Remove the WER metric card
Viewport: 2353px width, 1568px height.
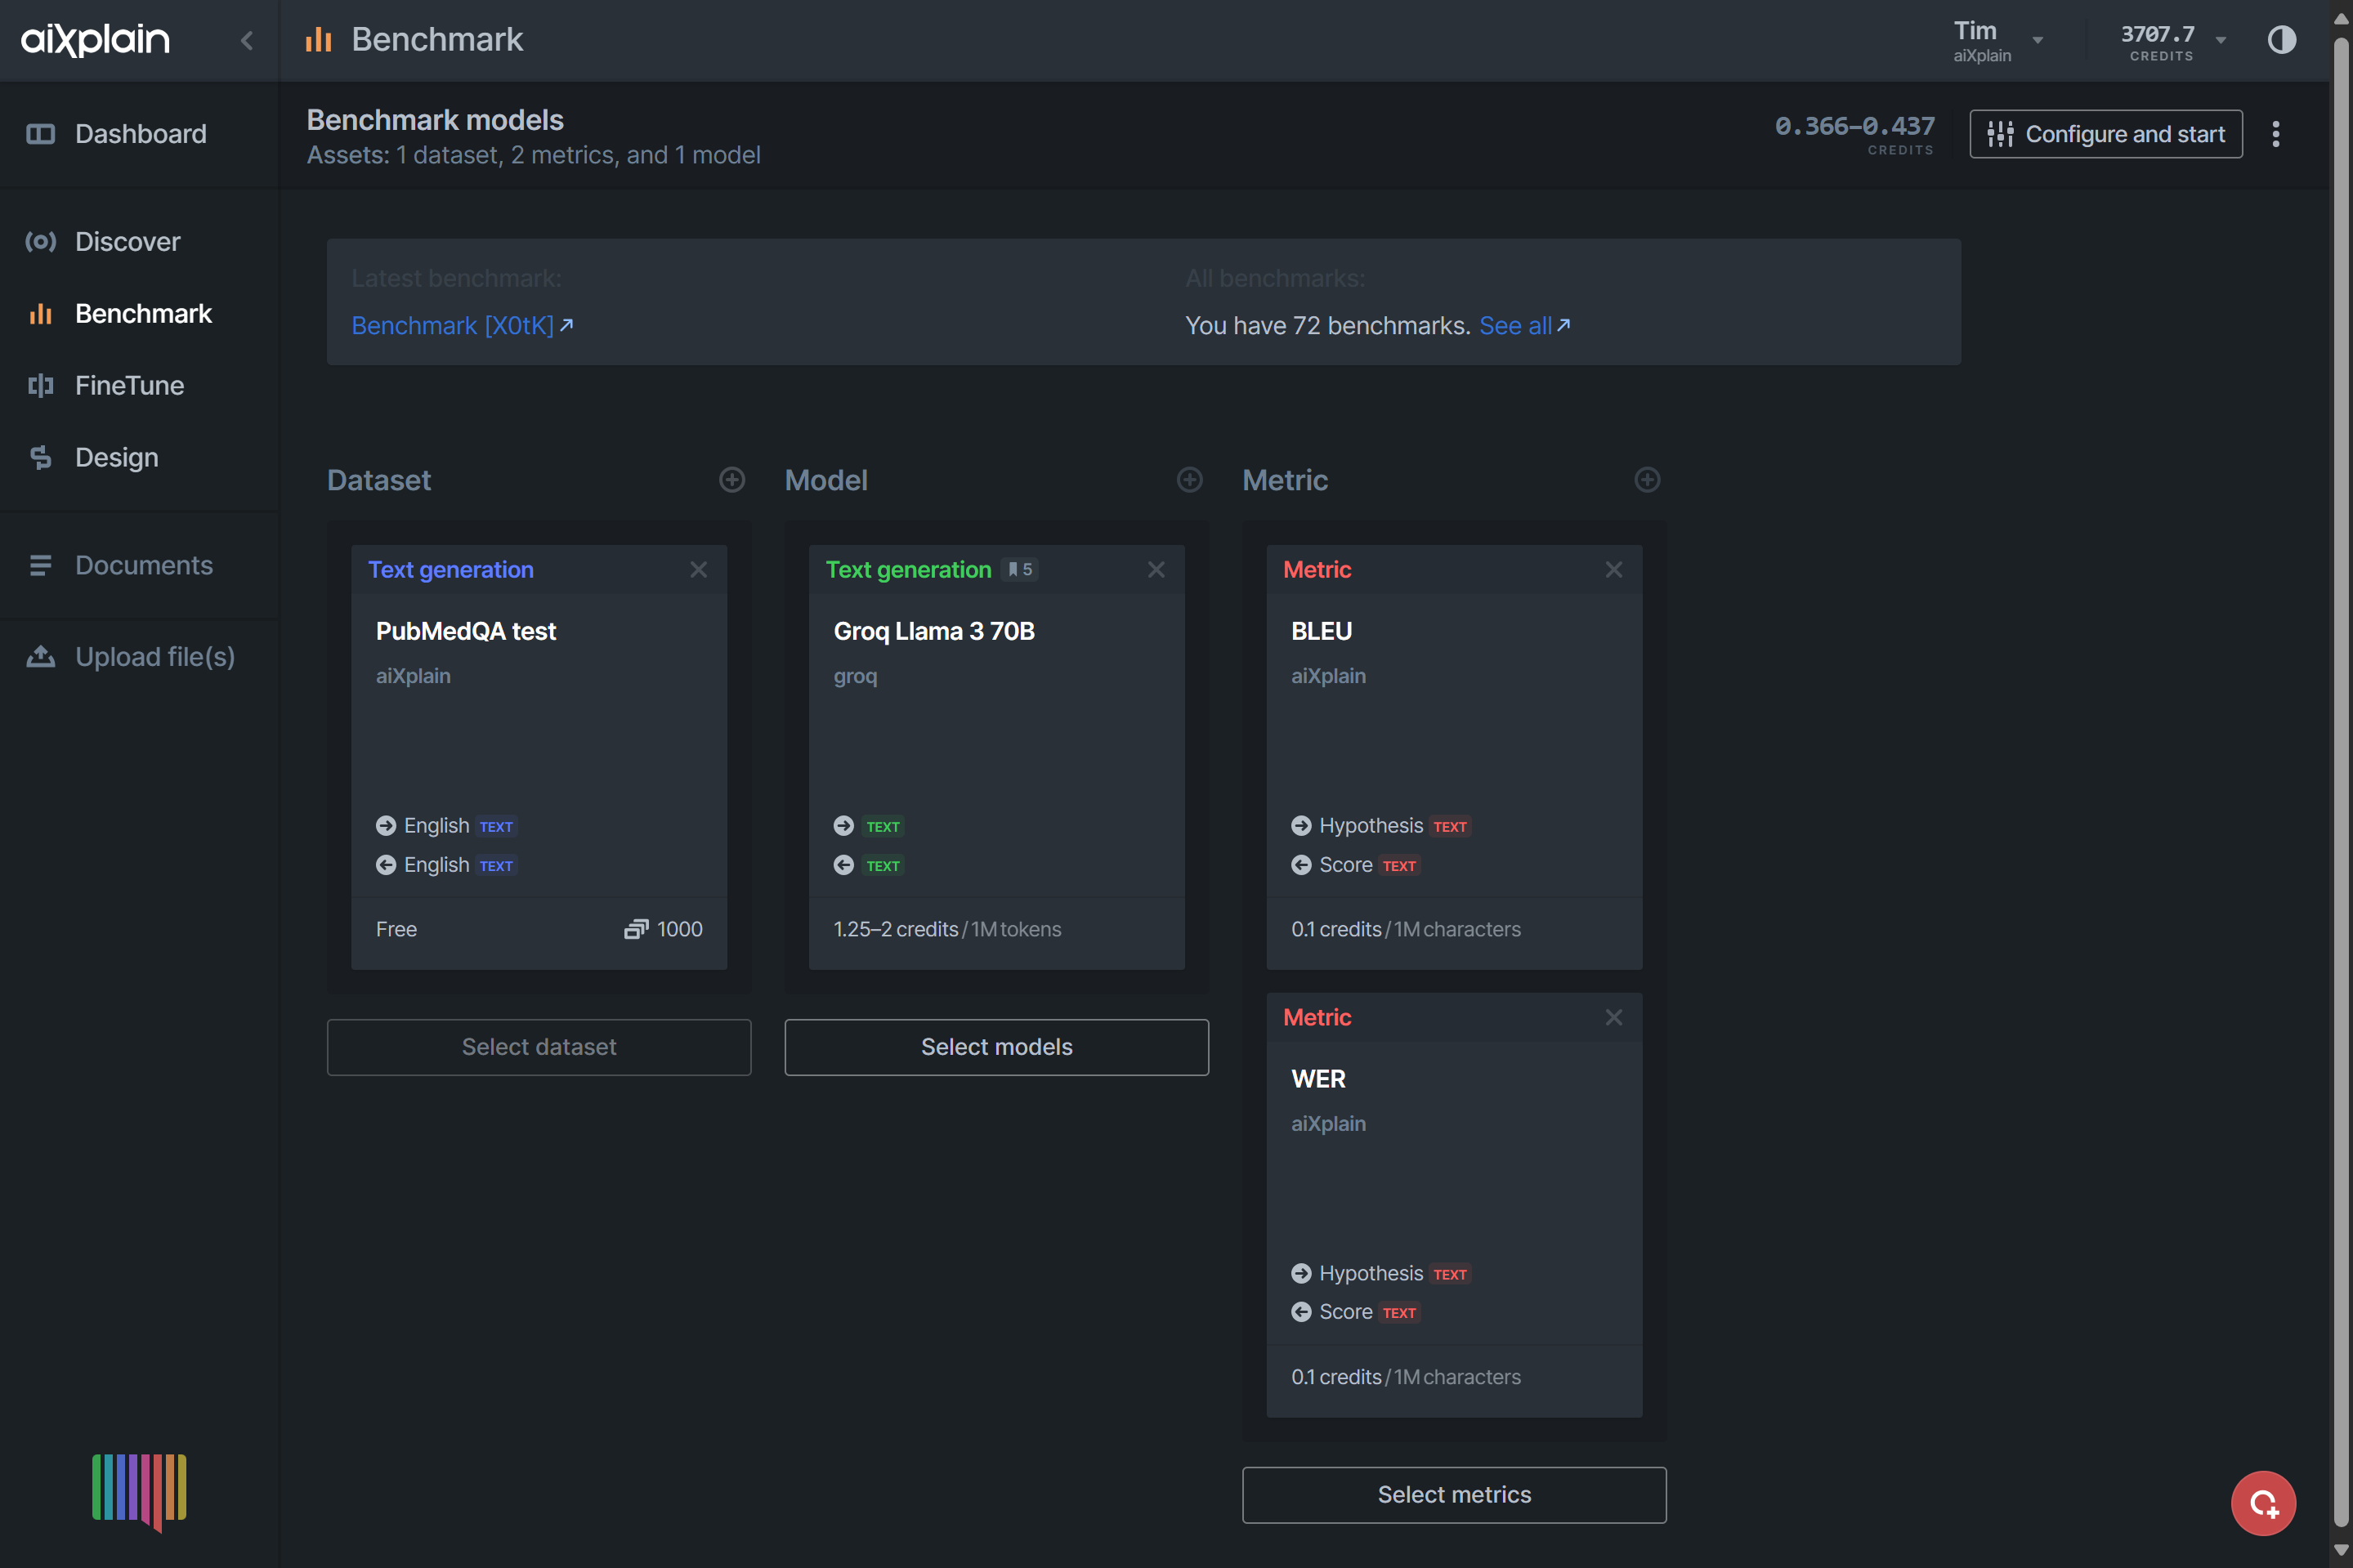point(1614,1017)
